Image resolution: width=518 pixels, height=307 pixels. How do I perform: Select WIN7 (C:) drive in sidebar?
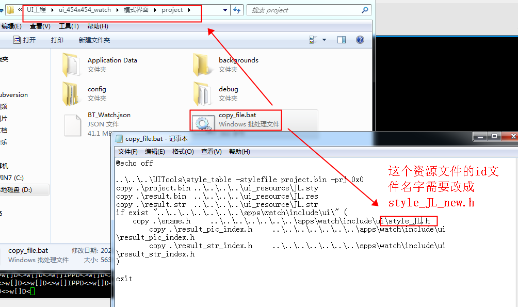tap(12, 178)
